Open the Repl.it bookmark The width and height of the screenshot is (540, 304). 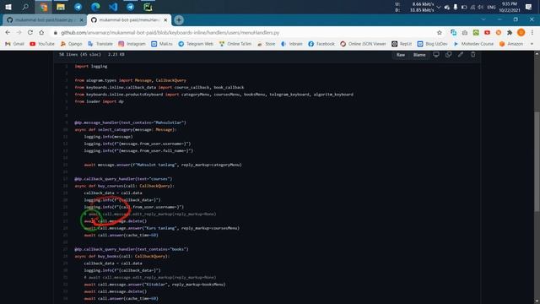(x=402, y=44)
